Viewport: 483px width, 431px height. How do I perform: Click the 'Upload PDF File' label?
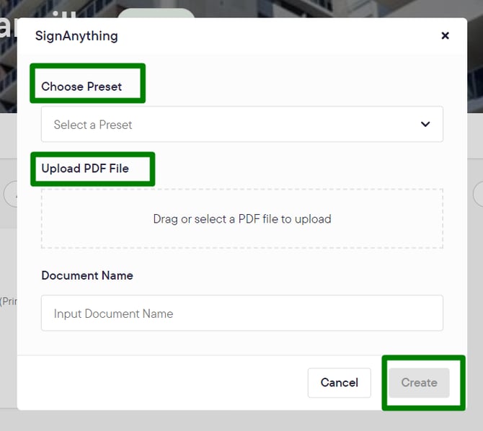pos(85,169)
